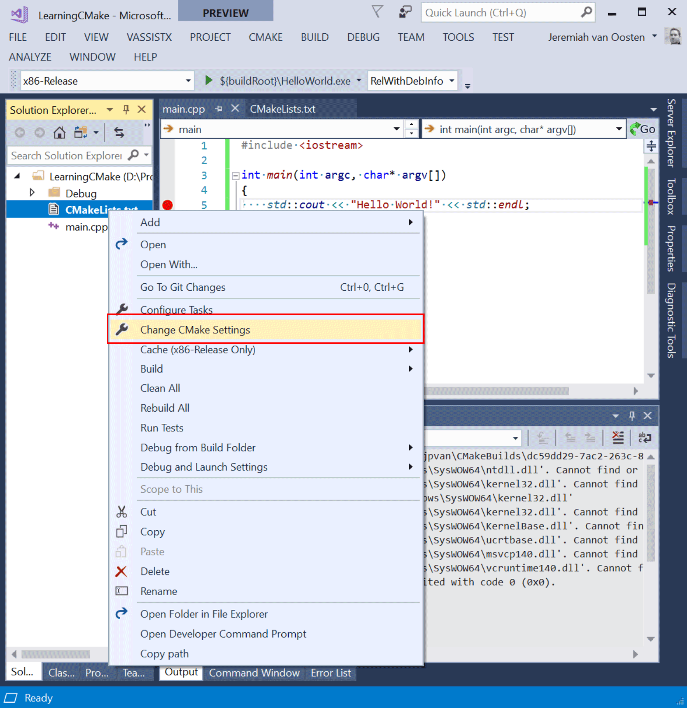Collapse the main function outline box
Image resolution: width=687 pixels, height=708 pixels.
click(235, 176)
